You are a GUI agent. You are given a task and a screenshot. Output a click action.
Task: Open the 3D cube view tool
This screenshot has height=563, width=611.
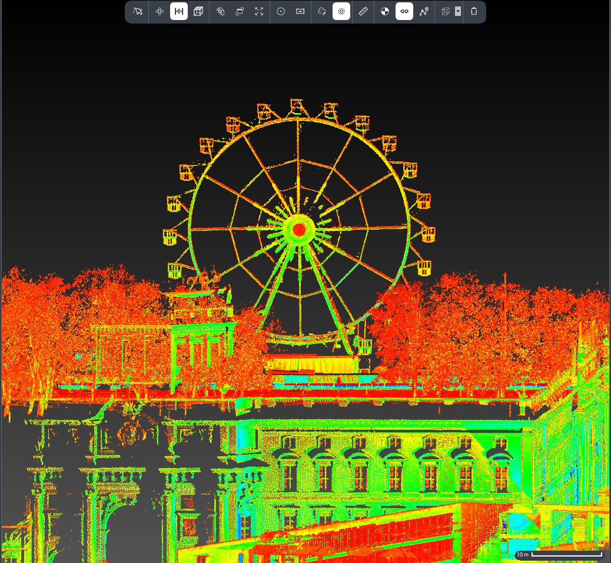198,11
